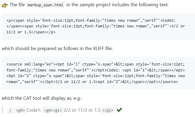Click the green check mark icon

[x=119, y=110]
